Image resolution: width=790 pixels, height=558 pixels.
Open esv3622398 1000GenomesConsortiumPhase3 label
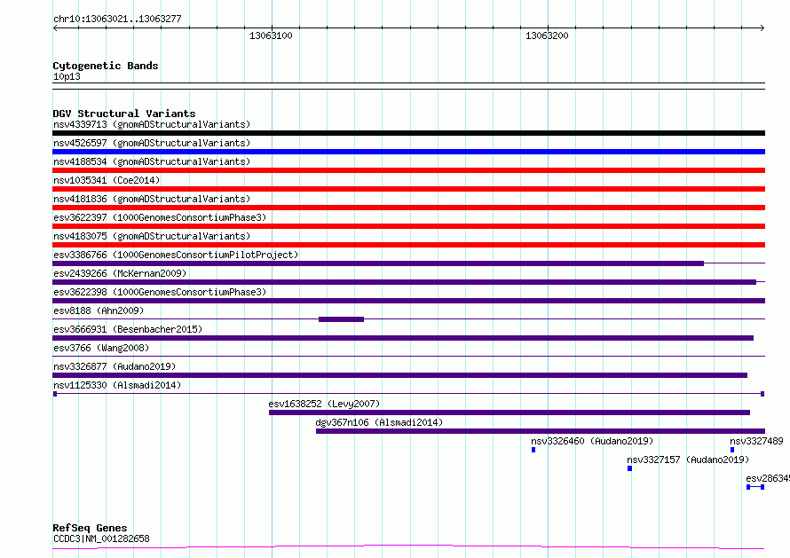[x=160, y=292]
